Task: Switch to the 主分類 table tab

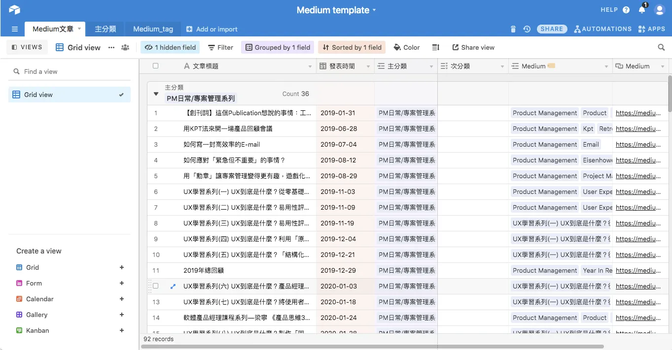Action: click(105, 29)
